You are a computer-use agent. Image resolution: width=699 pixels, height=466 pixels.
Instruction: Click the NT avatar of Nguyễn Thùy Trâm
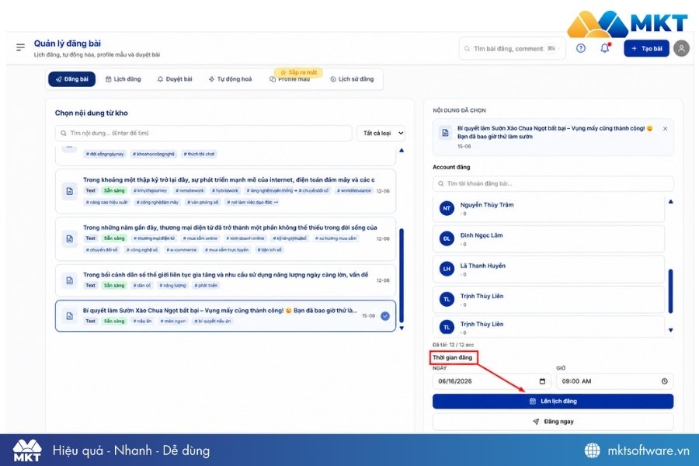[x=447, y=208]
